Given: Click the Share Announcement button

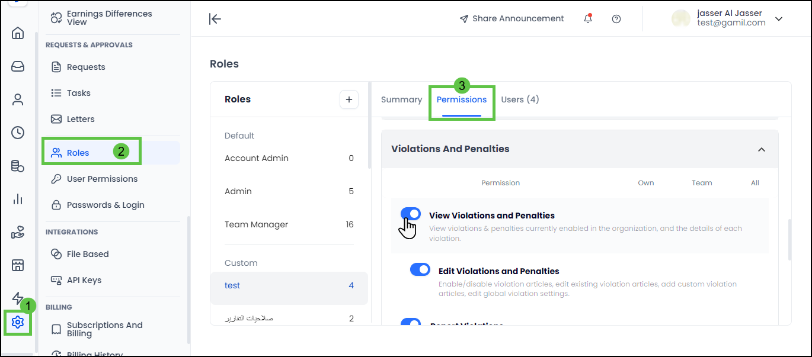Looking at the screenshot, I should coord(512,19).
